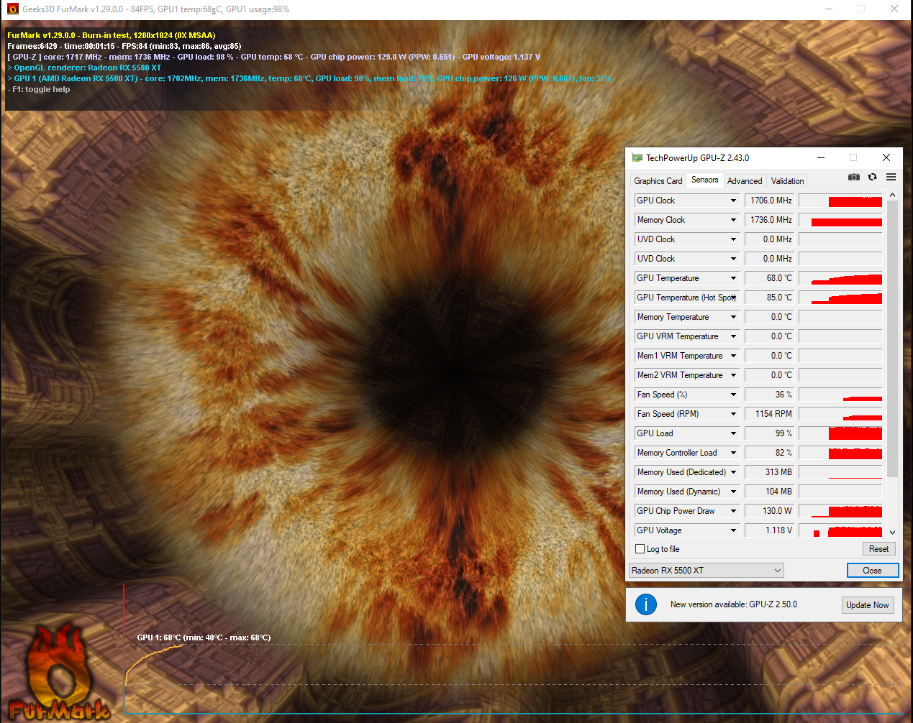Click the blue info icon beside the update notice
The width and height of the screenshot is (913, 723).
click(x=645, y=604)
